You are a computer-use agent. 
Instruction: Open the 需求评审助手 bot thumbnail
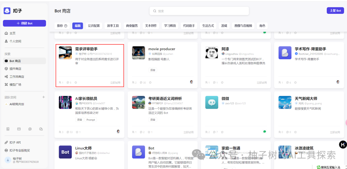[65, 53]
